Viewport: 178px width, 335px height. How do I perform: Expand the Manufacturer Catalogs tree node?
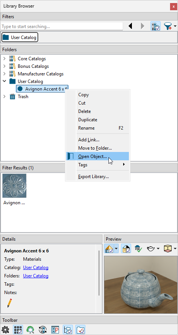click(x=5, y=74)
